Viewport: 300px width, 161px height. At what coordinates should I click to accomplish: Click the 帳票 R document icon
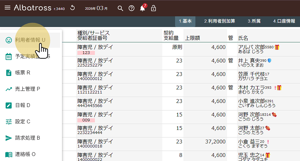tap(9, 73)
